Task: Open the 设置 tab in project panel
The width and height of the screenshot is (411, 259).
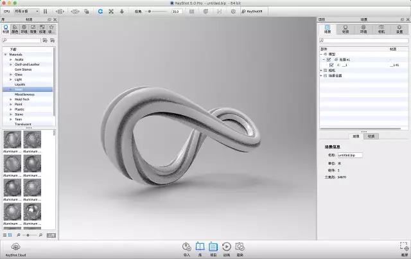Action: 399,29
